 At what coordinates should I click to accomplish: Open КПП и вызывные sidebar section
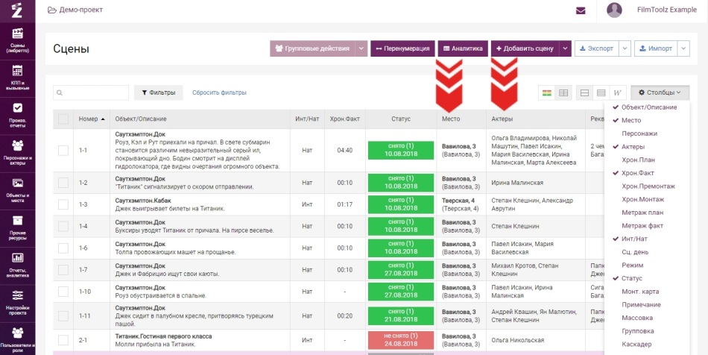pos(18,78)
